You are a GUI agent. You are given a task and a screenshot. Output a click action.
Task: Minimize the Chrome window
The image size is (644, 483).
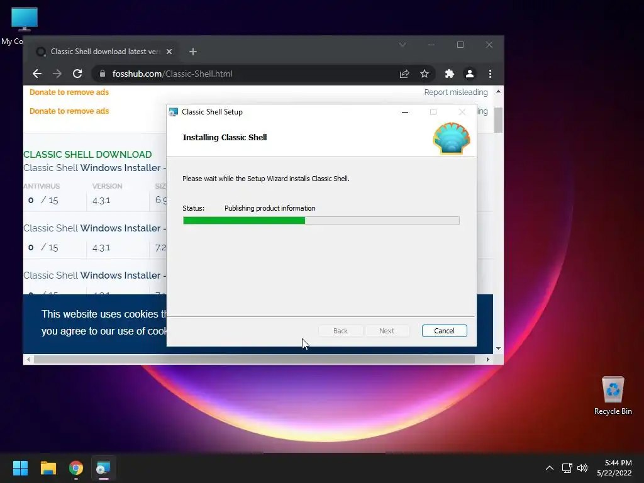point(431,45)
